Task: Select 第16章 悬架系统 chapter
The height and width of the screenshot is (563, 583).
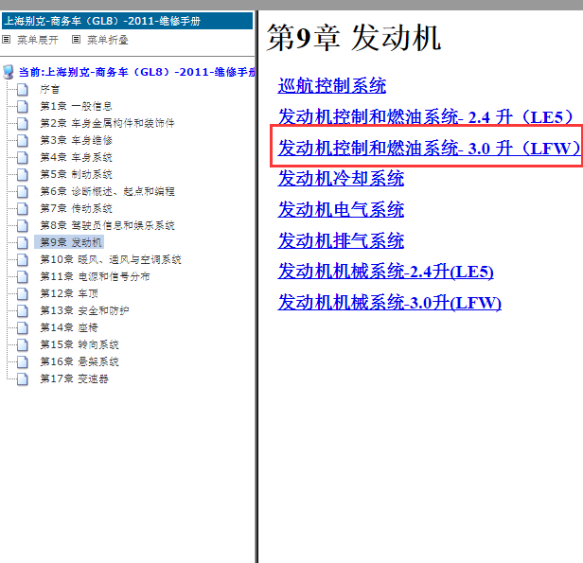Action: click(x=79, y=362)
